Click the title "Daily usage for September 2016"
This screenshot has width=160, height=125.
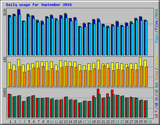(x=39, y=5)
